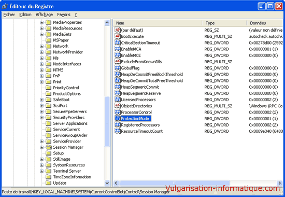Select the Server Applications key

click(x=70, y=123)
